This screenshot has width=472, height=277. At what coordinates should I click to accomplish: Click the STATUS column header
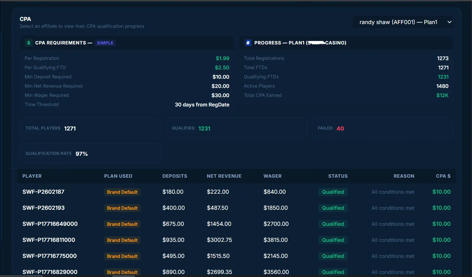coord(338,176)
